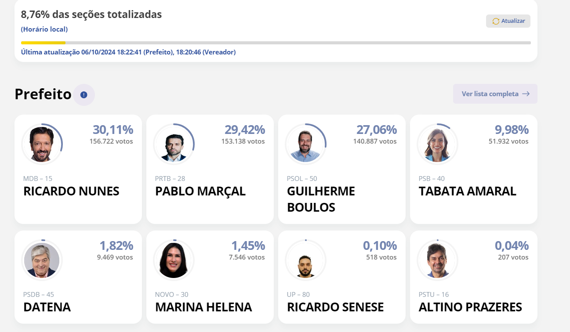This screenshot has height=332, width=570.
Task: Open Guilherme Boulos candidate photo
Action: [305, 144]
